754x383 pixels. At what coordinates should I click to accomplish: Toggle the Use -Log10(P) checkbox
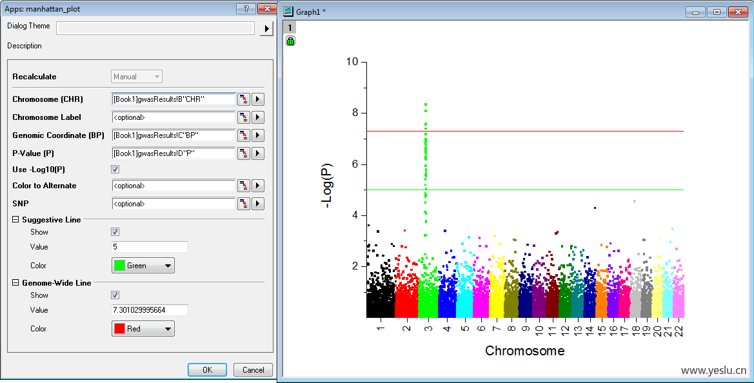115,170
